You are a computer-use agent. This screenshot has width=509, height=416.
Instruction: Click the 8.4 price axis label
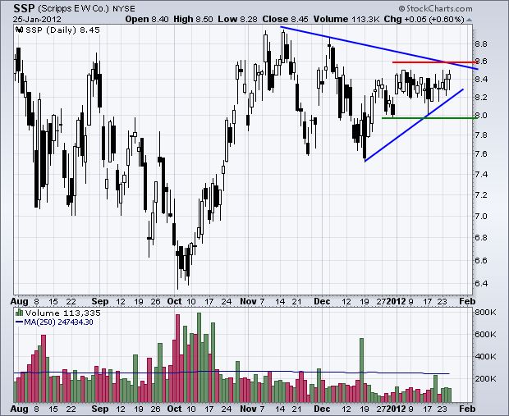point(481,79)
